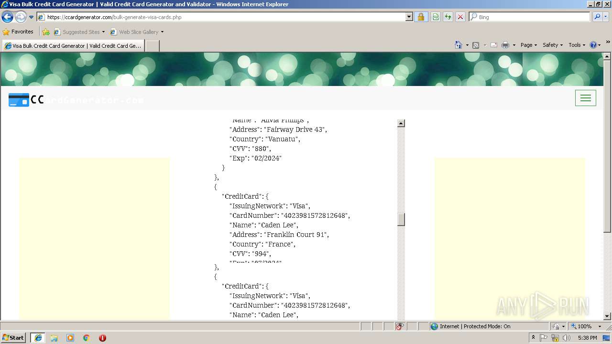This screenshot has height=344, width=612.
Task: Click Internet Explorer taskbar icon
Action: [x=38, y=338]
